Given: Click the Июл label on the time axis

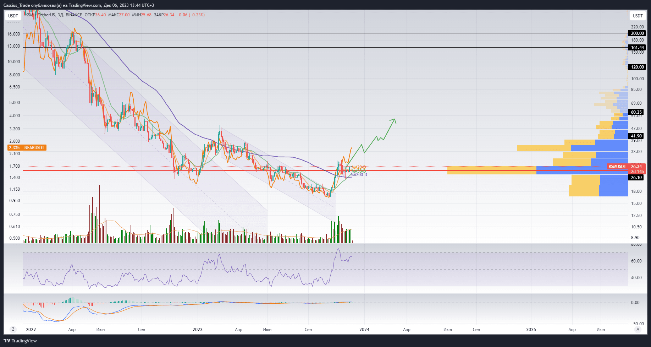Looking at the screenshot, I should click(448, 330).
